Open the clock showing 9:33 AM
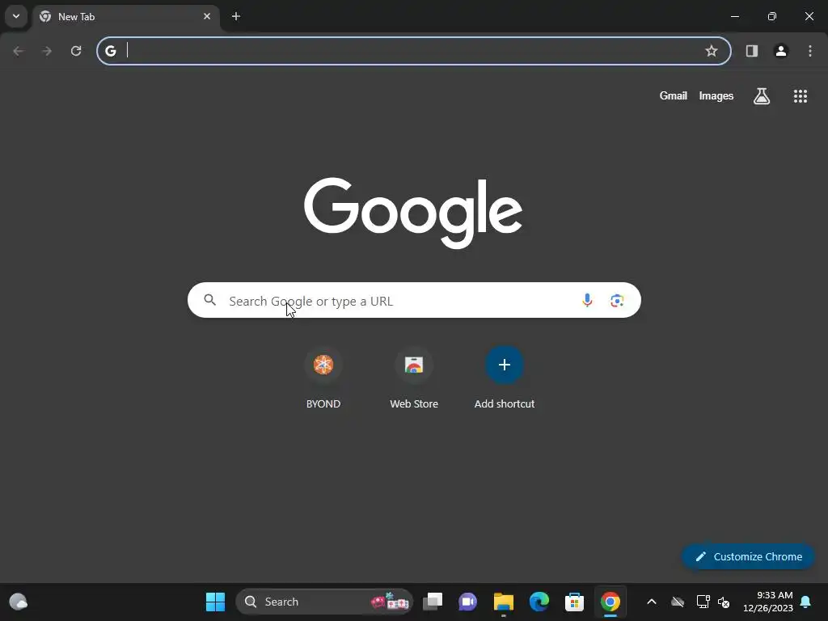The width and height of the screenshot is (828, 621). 768,602
